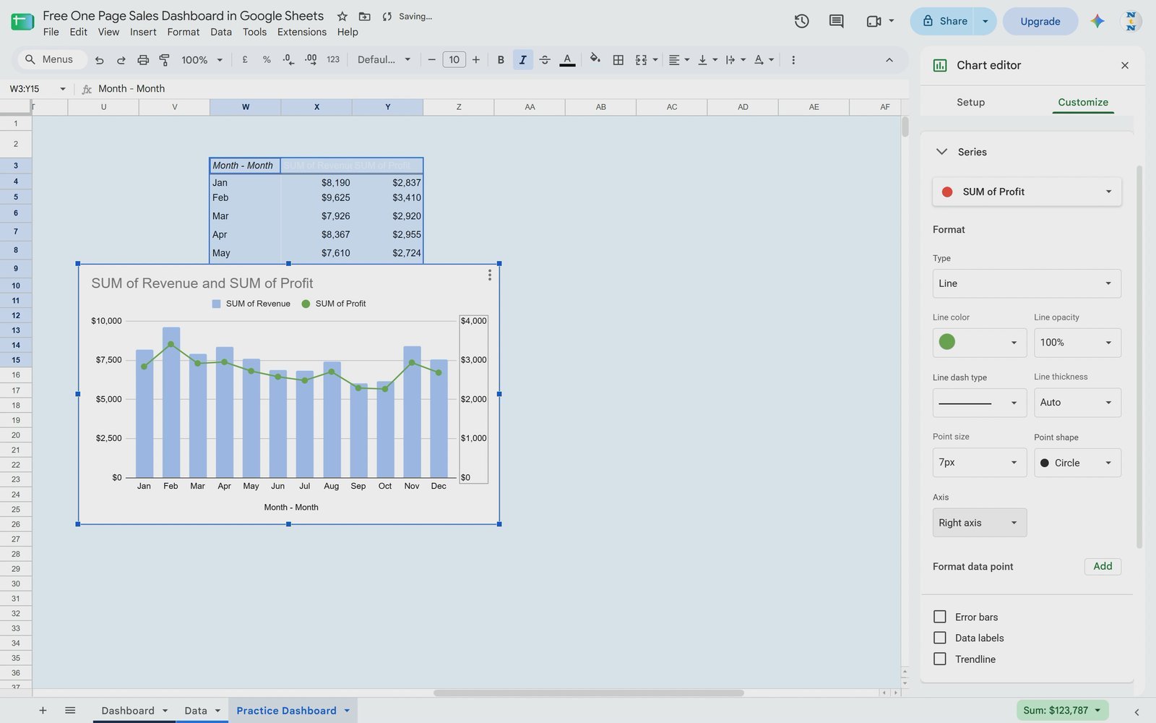
Task: Open the Line dash type dropdown
Action: [979, 403]
